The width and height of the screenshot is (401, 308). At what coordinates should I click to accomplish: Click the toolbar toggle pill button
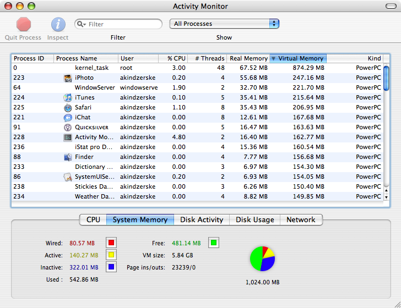(x=391, y=6)
